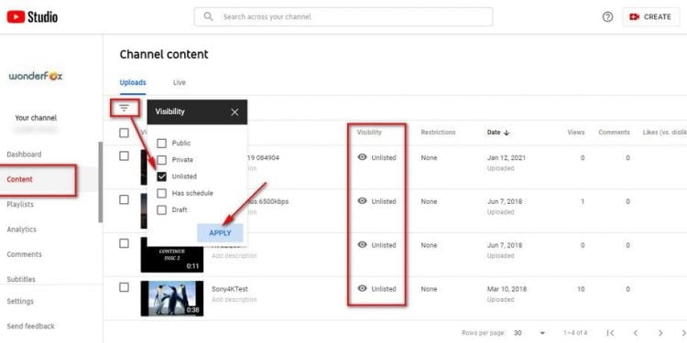The height and width of the screenshot is (343, 687).
Task: Click the YouTube Studio logo
Action: point(32,17)
